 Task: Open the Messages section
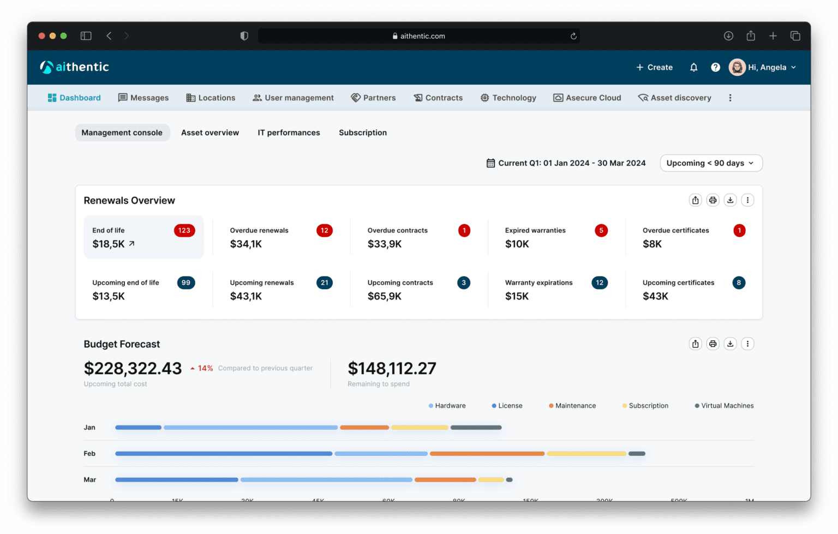click(x=143, y=98)
